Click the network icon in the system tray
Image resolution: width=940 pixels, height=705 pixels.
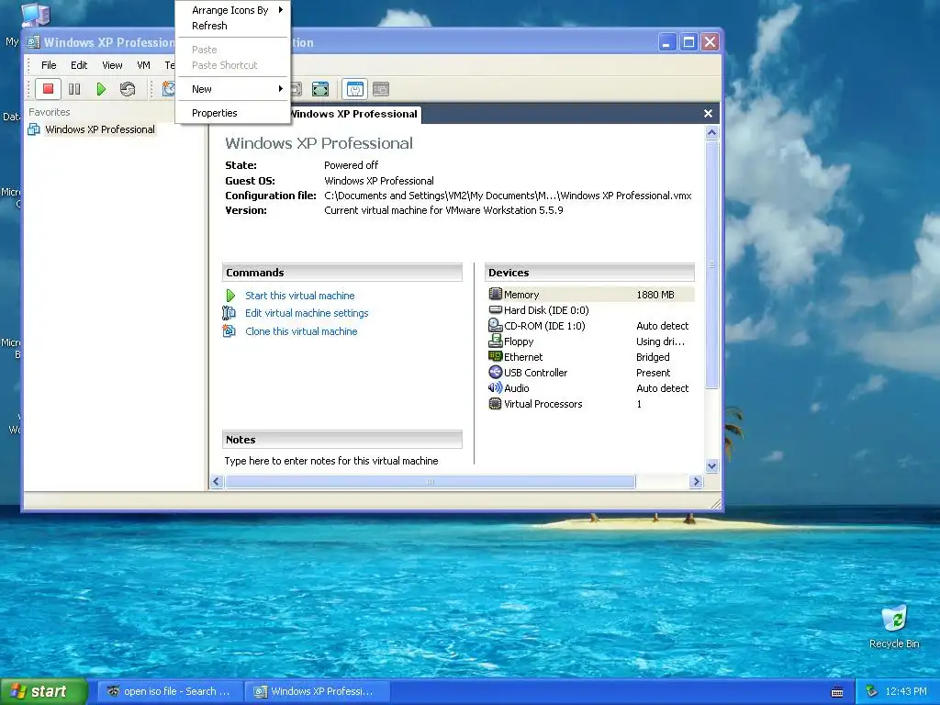tap(871, 691)
